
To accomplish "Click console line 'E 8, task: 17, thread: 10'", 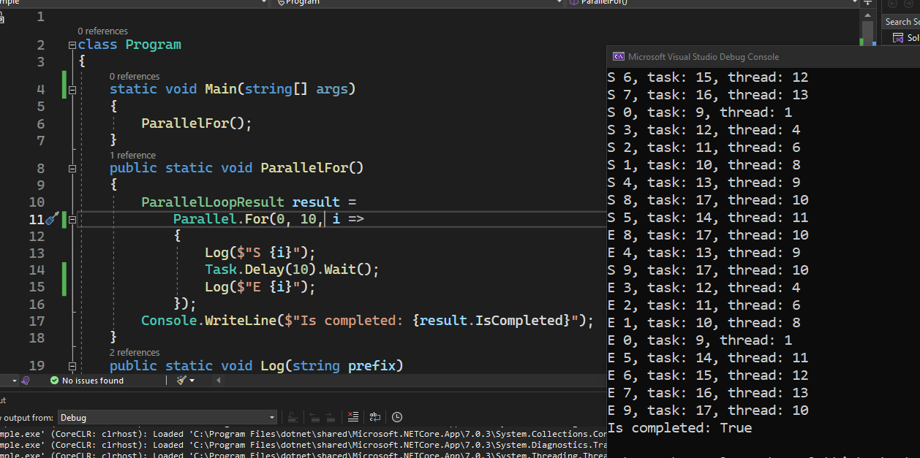I will (x=708, y=235).
